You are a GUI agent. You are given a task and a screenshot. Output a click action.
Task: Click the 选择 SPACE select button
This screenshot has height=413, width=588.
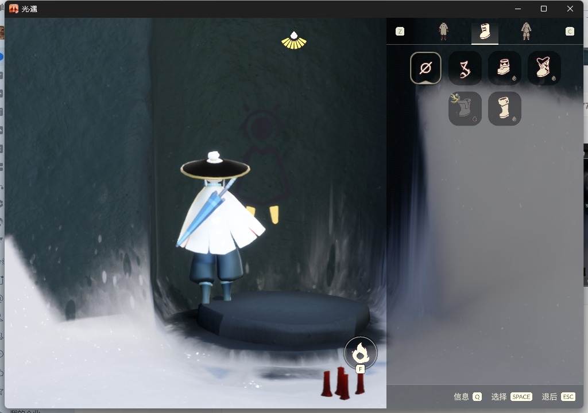(x=512, y=397)
